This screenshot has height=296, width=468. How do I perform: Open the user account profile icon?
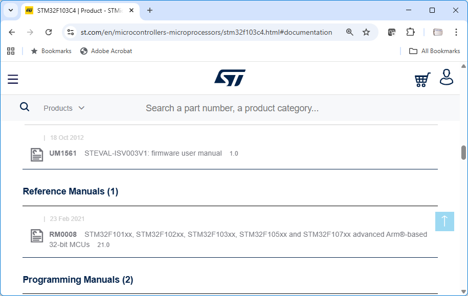tap(447, 77)
